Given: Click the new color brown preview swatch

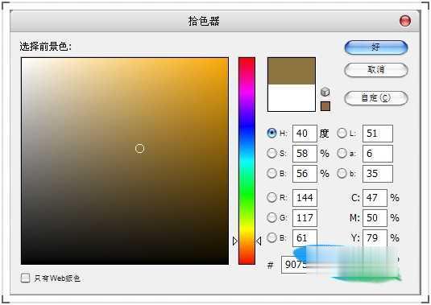Looking at the screenshot, I should click(x=292, y=71).
